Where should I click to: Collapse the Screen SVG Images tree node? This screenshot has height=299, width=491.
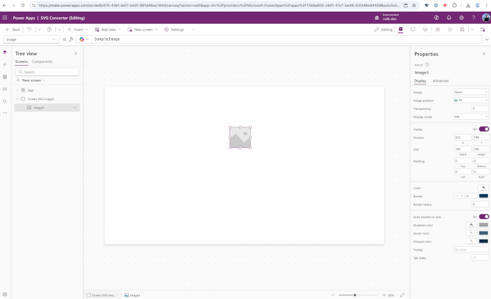(x=17, y=99)
